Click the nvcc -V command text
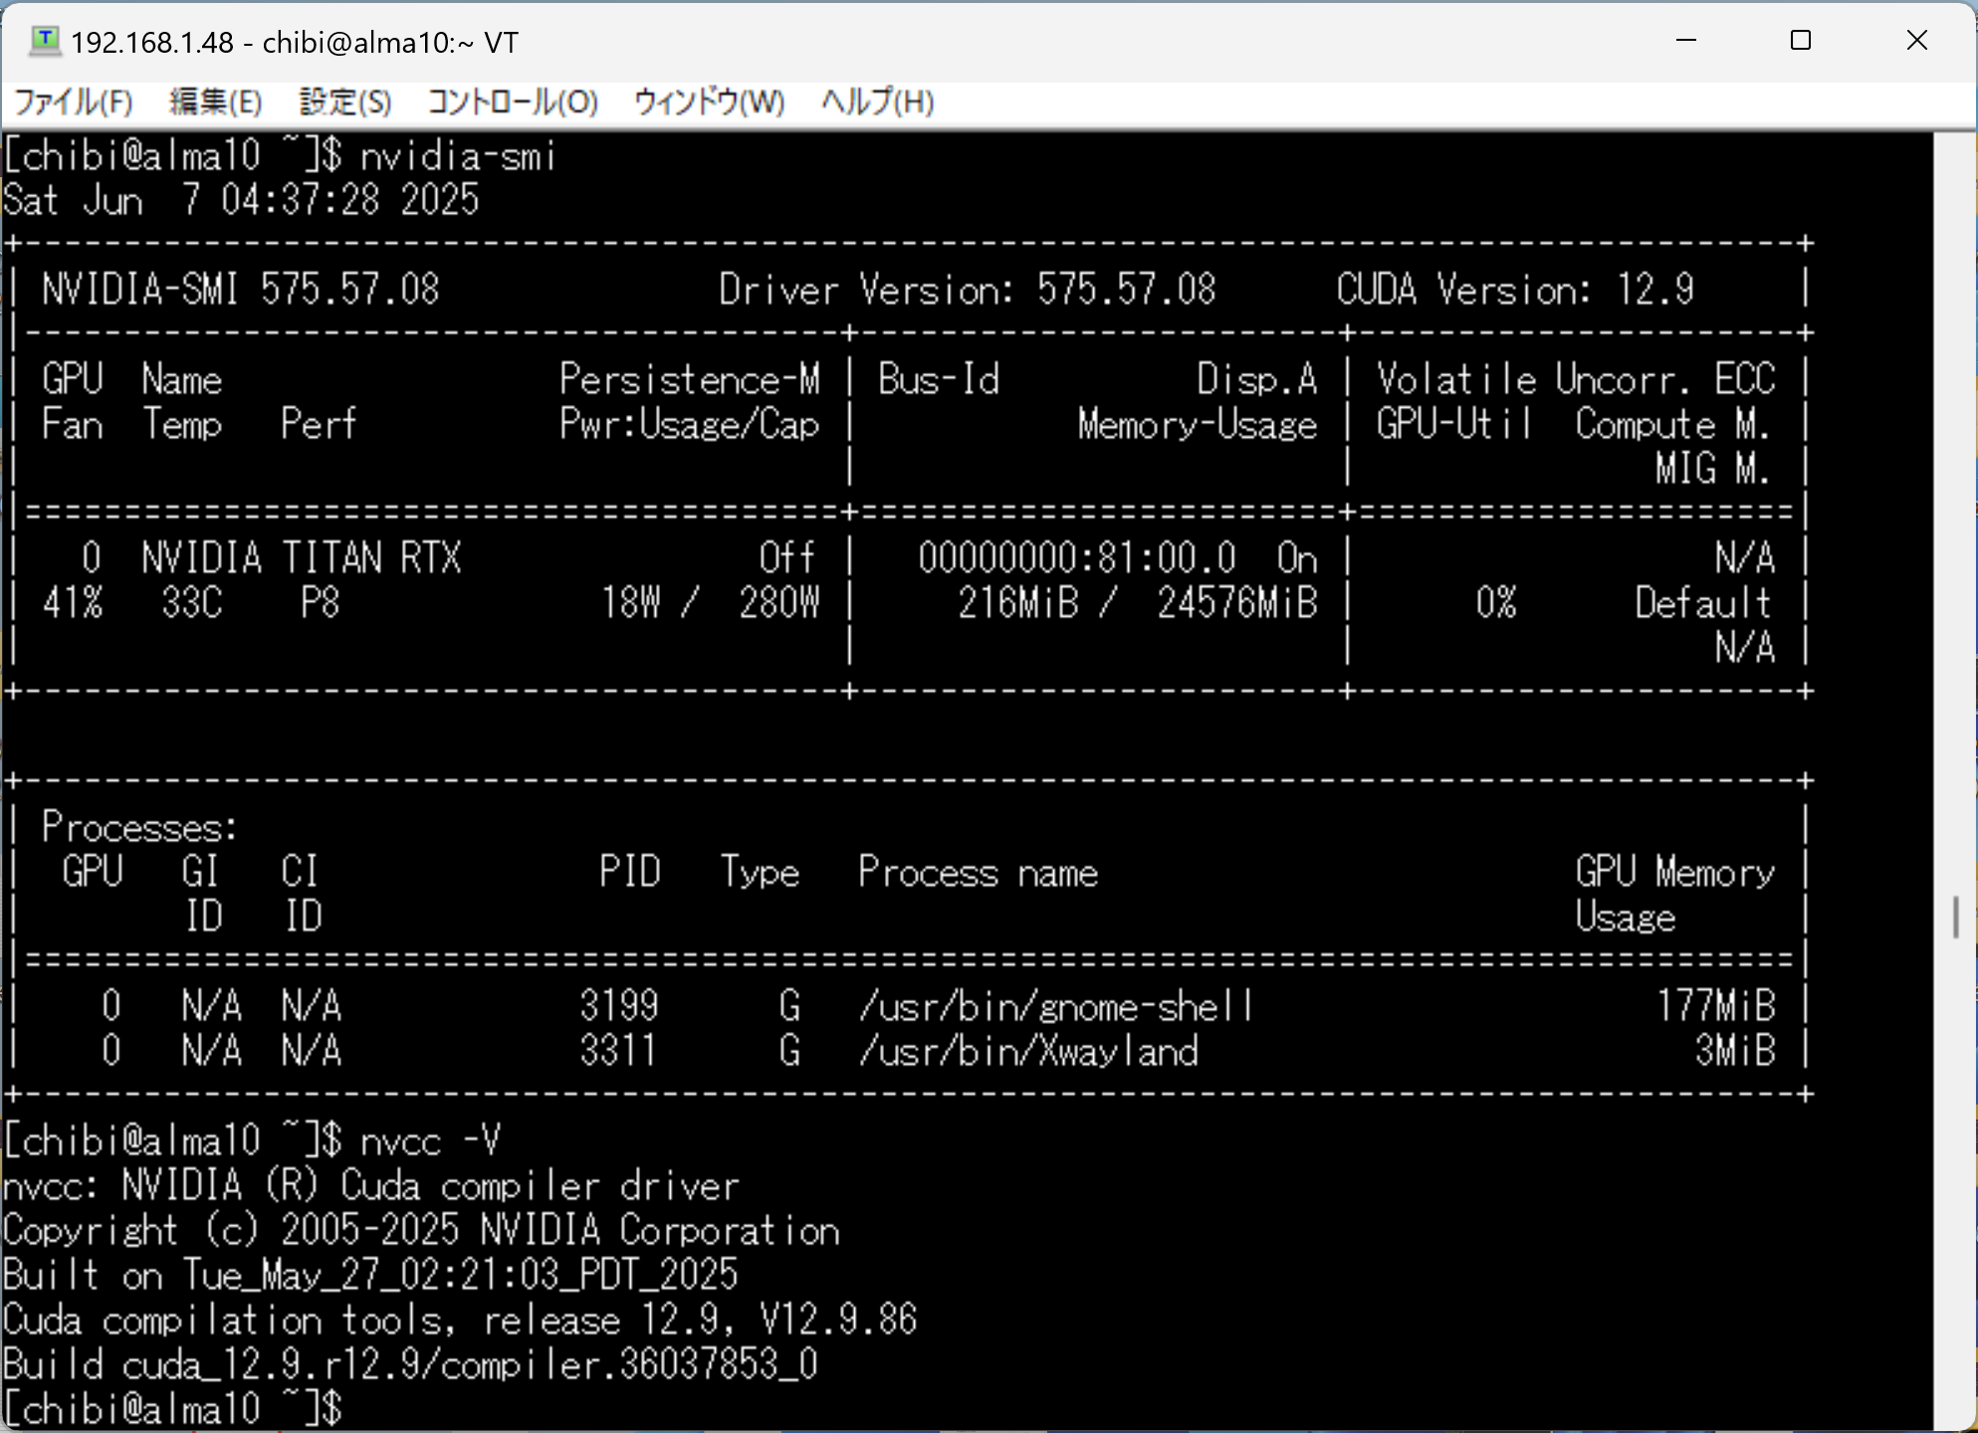This screenshot has width=1978, height=1433. [430, 1140]
